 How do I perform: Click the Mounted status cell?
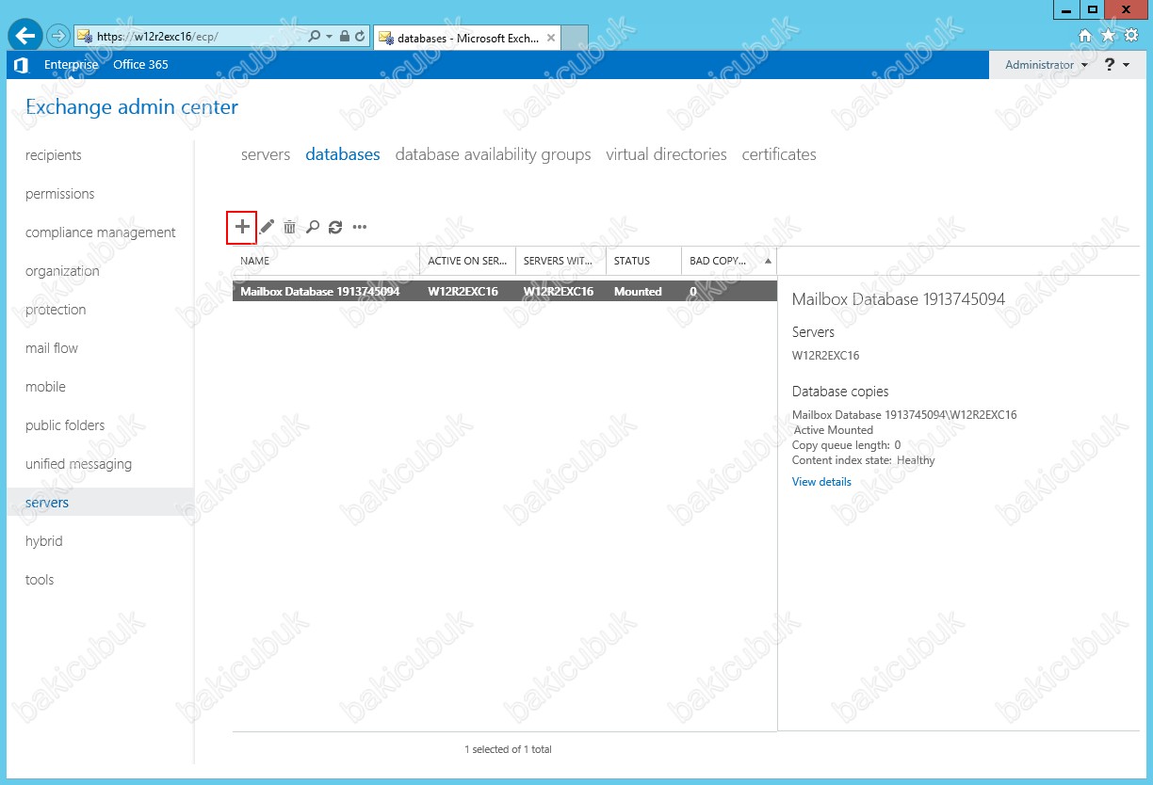pyautogui.click(x=638, y=292)
